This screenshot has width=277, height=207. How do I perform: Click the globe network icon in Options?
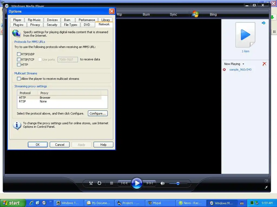17,33
